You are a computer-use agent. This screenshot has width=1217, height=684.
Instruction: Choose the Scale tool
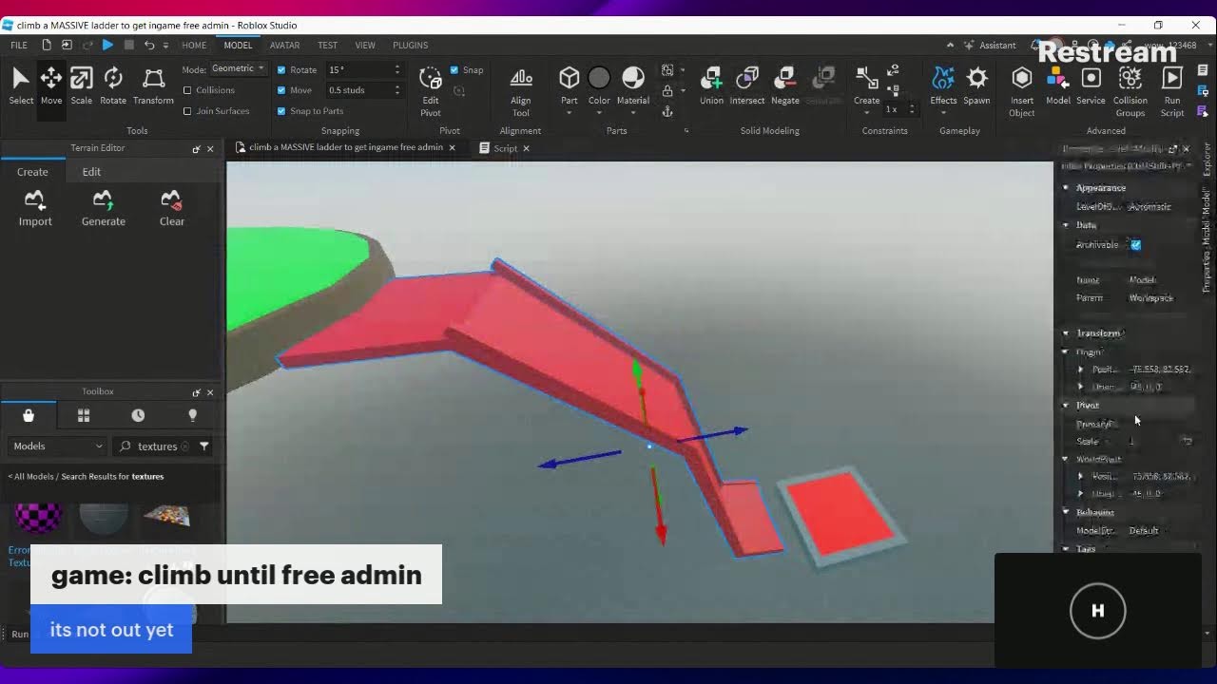pos(82,85)
